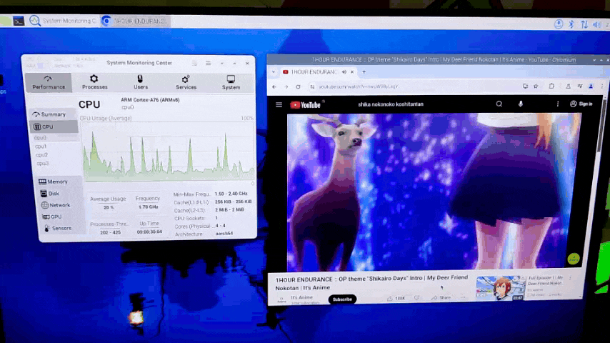The height and width of the screenshot is (343, 610).
Task: Open Sensors in the performance sidebar
Action: click(58, 228)
